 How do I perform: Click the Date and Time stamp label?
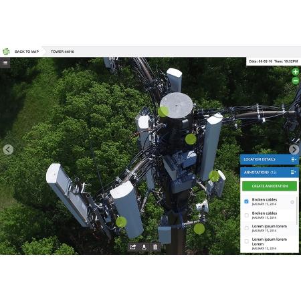coord(274,62)
